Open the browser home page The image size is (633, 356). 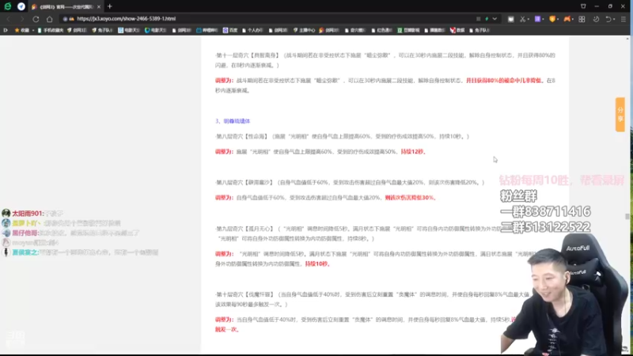(x=49, y=19)
